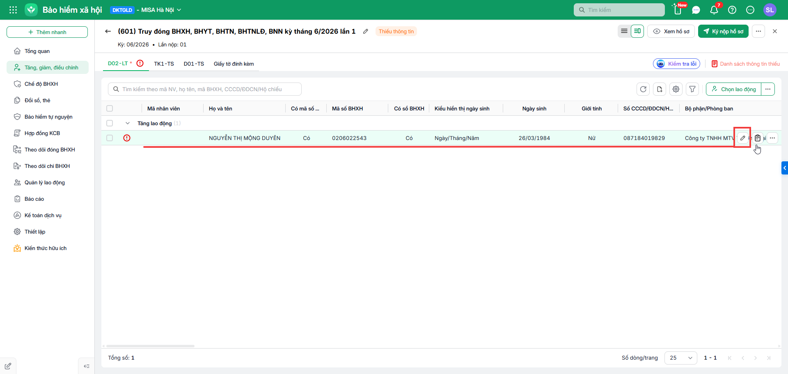The image size is (788, 374).
Task: Open the notifications bell
Action: point(714,10)
